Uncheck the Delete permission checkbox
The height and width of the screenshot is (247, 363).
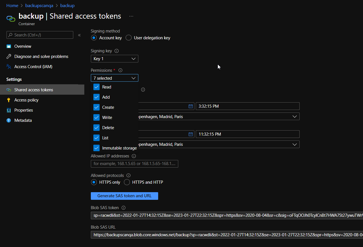click(96, 128)
